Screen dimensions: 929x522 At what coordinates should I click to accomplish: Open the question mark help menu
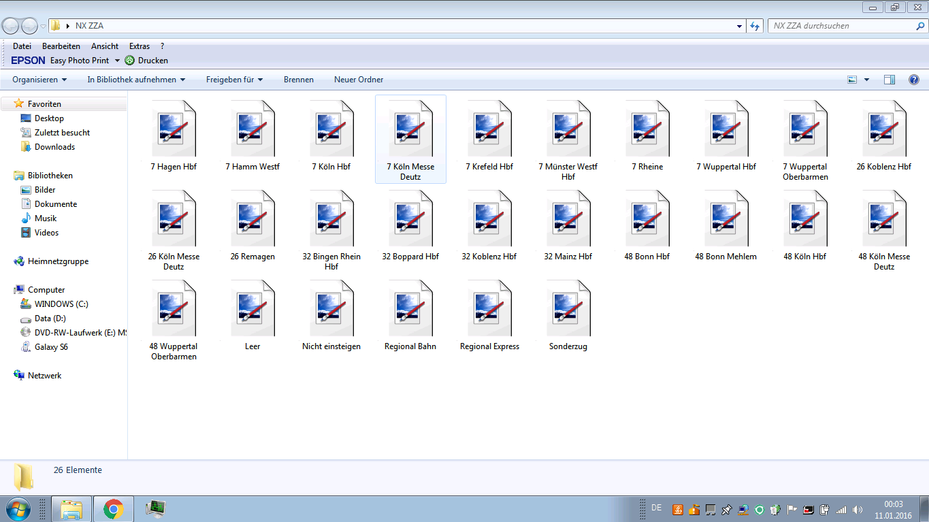tap(163, 46)
